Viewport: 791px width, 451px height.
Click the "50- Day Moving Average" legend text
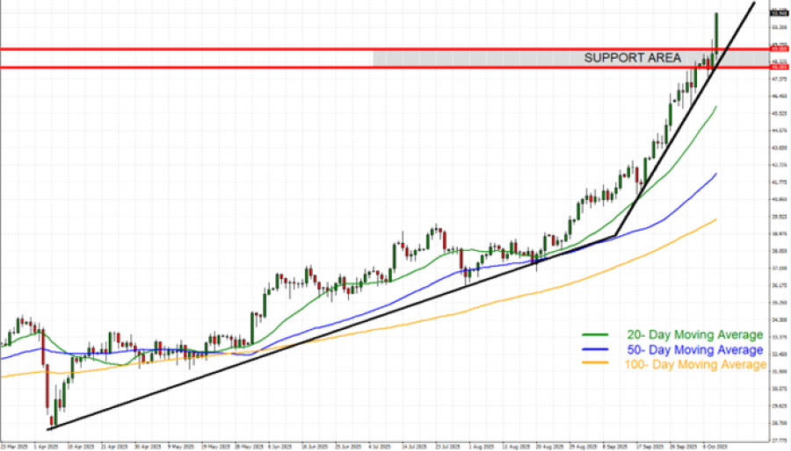pos(693,349)
